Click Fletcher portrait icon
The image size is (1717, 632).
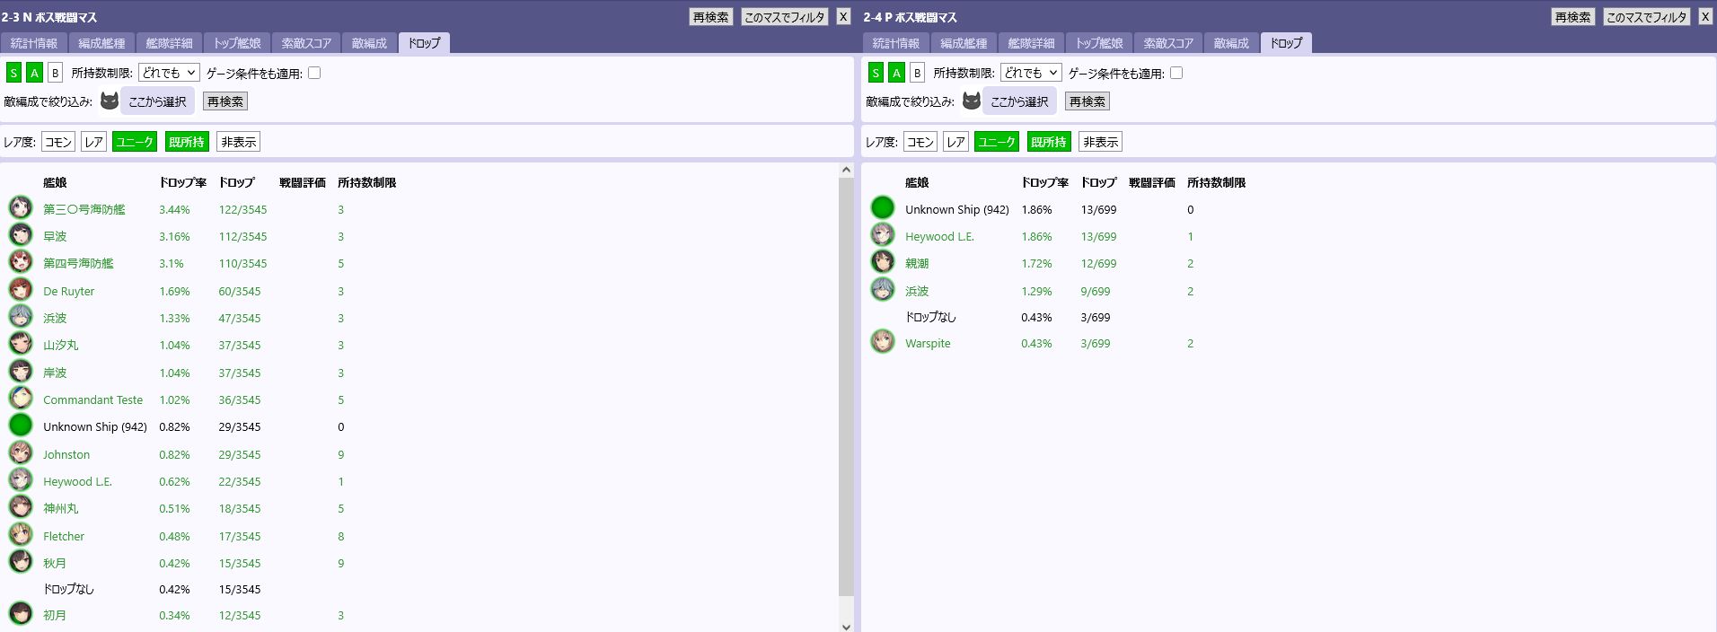[x=21, y=535]
